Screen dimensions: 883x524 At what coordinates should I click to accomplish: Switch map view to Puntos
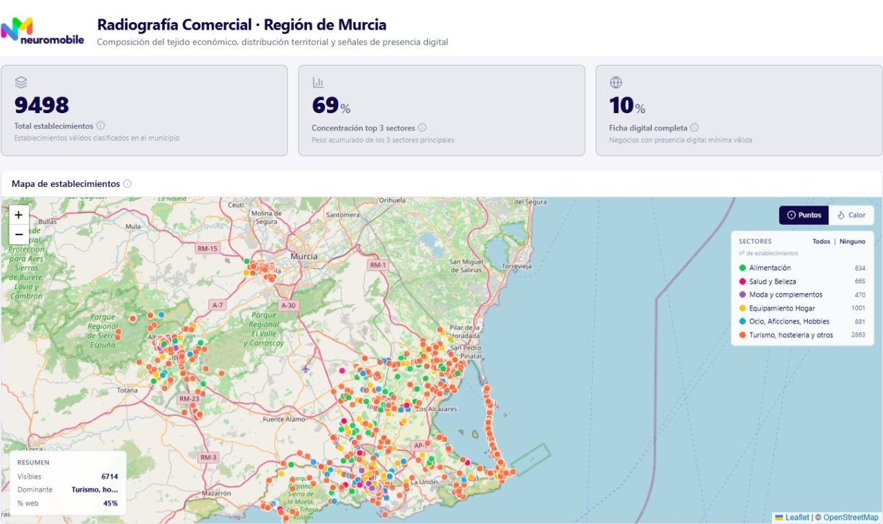click(804, 215)
